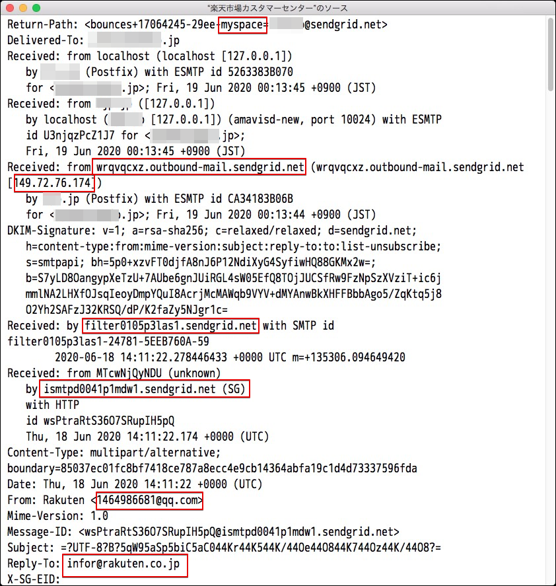Click the window title text
Screen dimensions: 556x586
click(277, 8)
